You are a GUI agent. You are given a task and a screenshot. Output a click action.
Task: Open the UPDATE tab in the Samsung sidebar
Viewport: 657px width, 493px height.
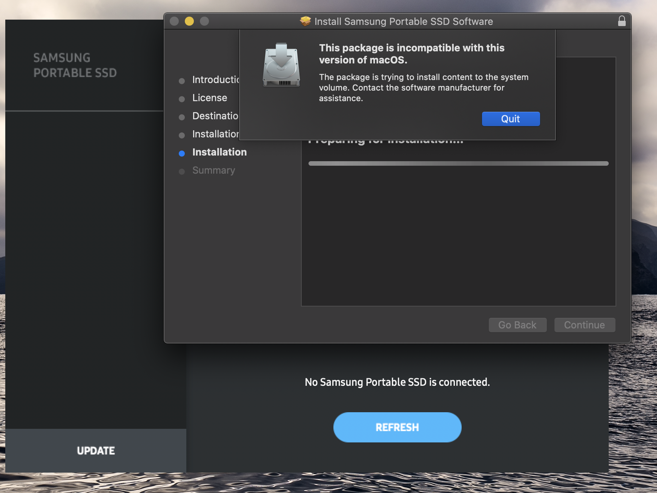click(x=96, y=451)
